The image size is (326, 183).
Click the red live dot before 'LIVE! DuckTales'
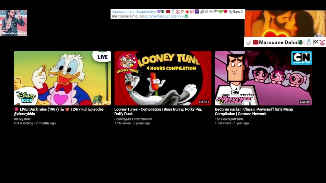(x=16, y=109)
